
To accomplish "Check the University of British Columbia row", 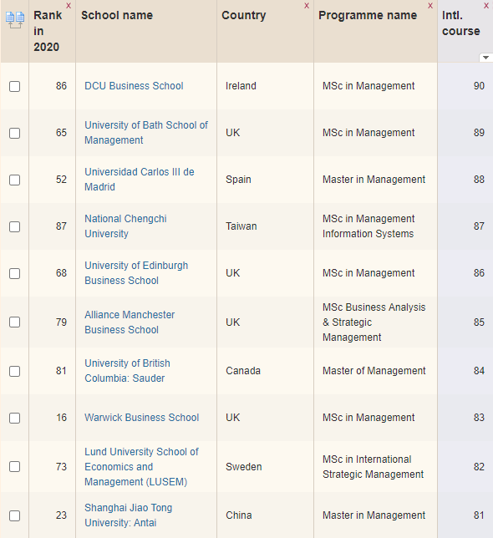I will point(14,371).
